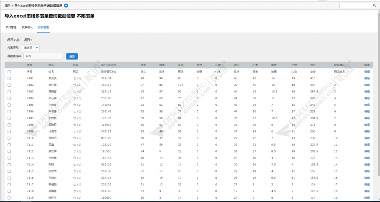This screenshot has height=202, width=380.
Task: Open the 项目管理 tab
Action: [x=11, y=27]
